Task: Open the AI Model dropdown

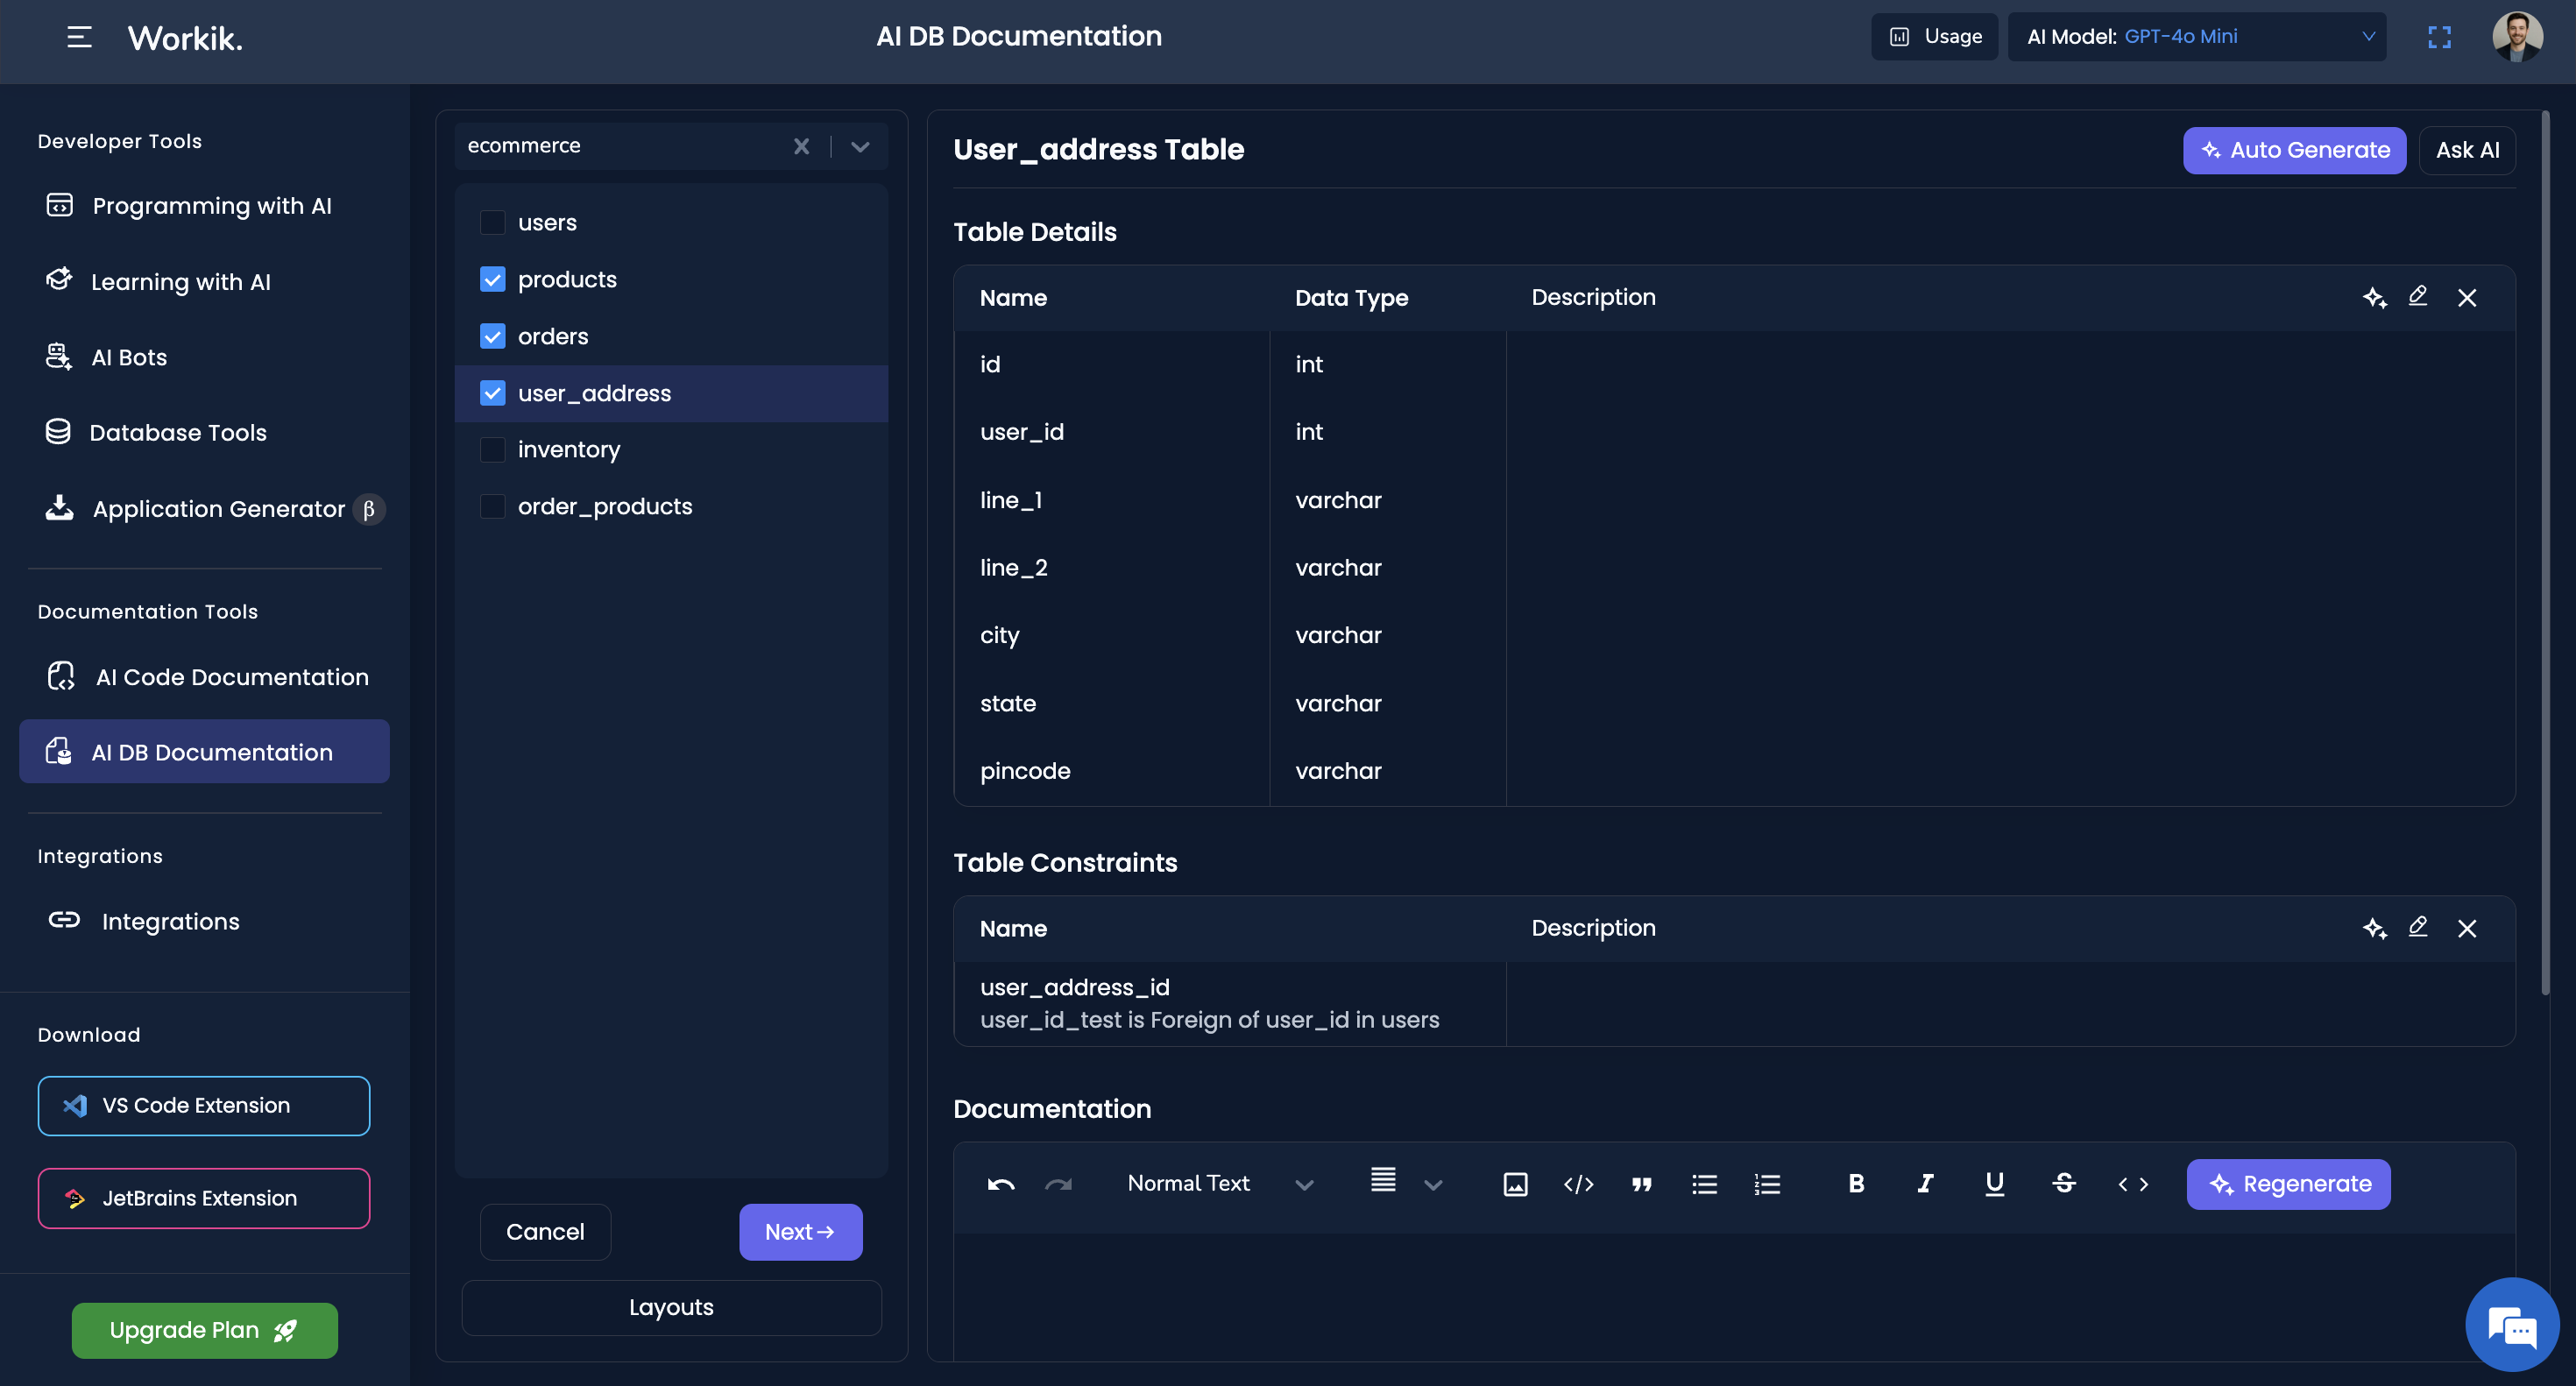Action: pyautogui.click(x=2196, y=37)
